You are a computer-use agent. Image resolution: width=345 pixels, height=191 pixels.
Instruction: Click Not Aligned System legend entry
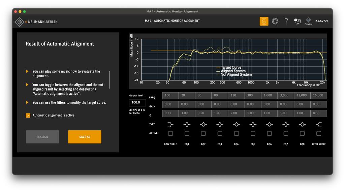234,74
